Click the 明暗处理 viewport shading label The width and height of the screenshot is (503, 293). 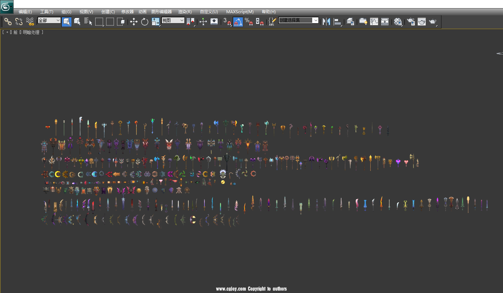pos(31,32)
